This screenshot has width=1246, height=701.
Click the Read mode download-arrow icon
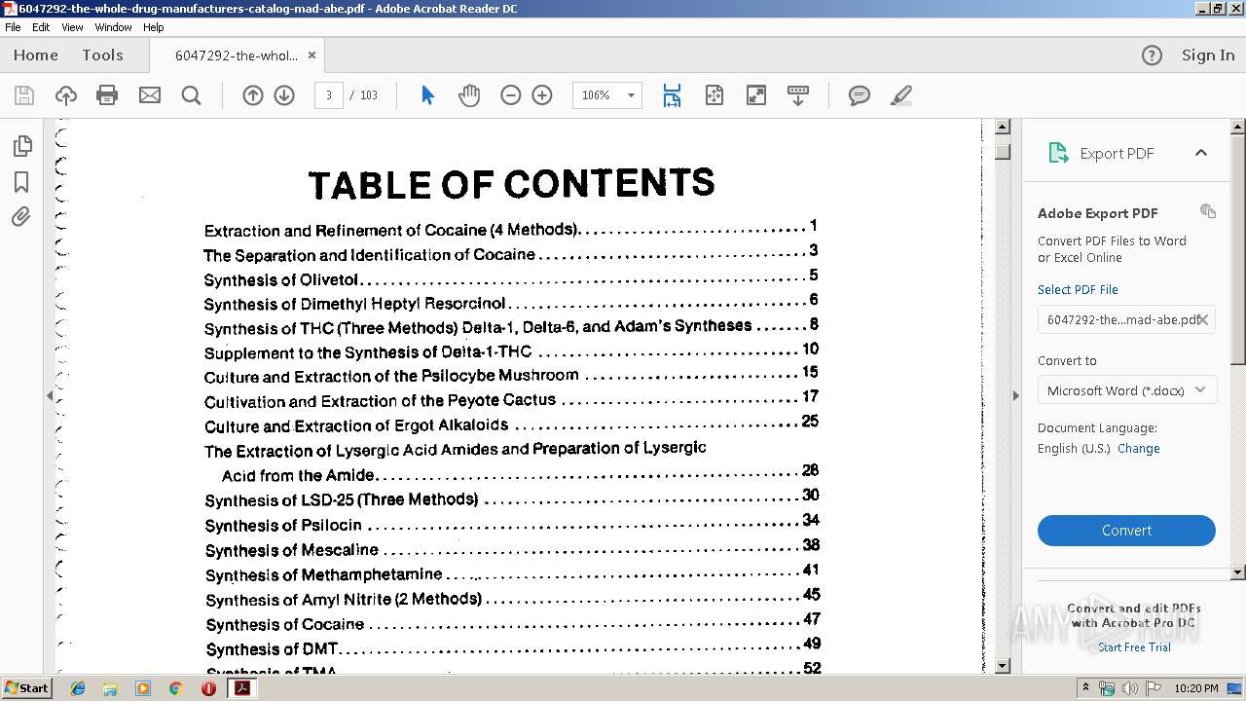pos(798,95)
